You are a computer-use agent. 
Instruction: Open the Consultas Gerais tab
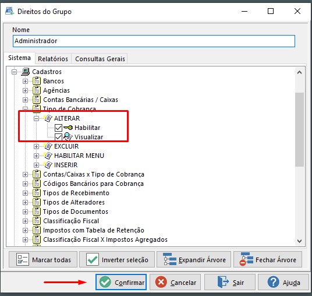100,59
